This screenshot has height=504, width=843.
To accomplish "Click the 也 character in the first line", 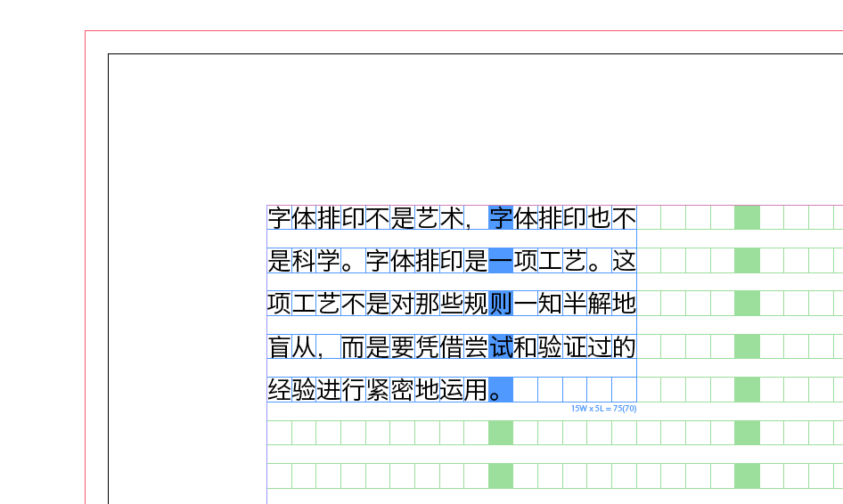I will [x=600, y=218].
